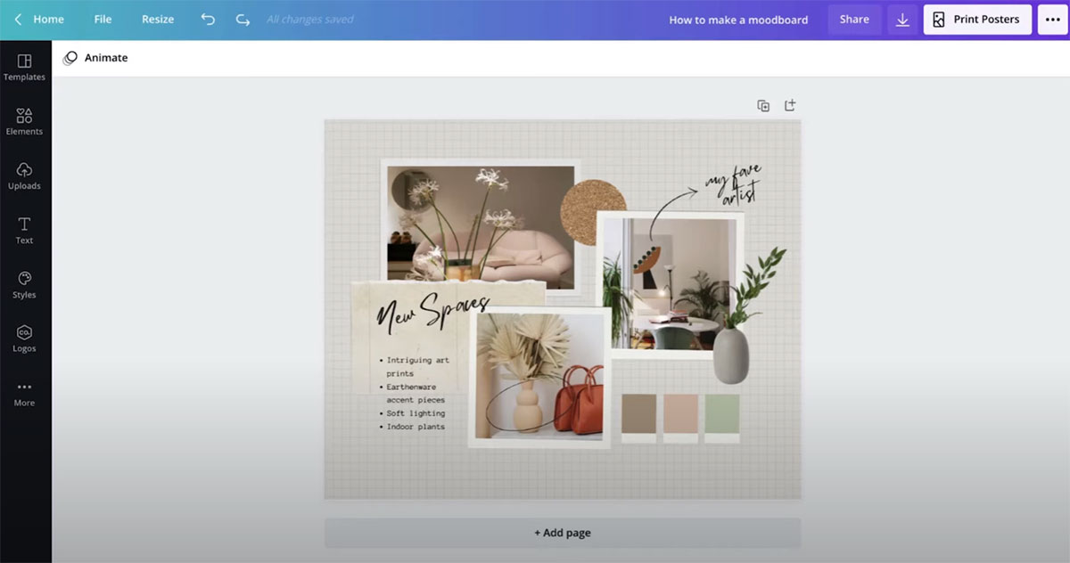This screenshot has height=563, width=1070.
Task: Open the Resize menu
Action: pyautogui.click(x=157, y=19)
